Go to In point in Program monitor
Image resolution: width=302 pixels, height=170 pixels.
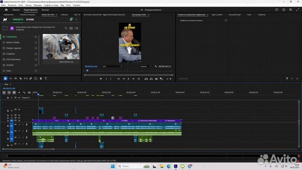click(119, 79)
